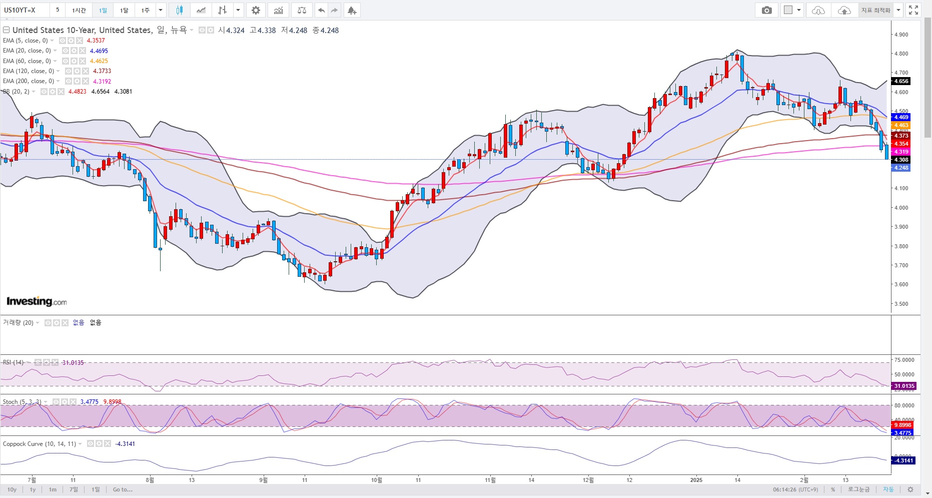This screenshot has width=932, height=498.
Task: Remove the Stoch (5, 3, 3) indicator
Action: (73, 402)
